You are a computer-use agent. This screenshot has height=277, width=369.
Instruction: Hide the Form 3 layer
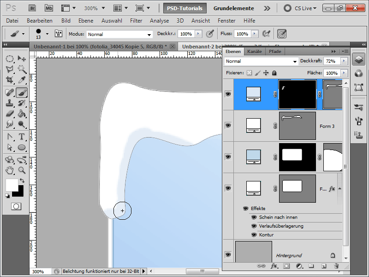[228, 125]
